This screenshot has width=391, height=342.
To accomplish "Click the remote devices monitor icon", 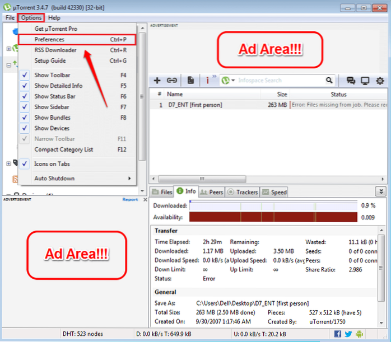I will point(365,81).
